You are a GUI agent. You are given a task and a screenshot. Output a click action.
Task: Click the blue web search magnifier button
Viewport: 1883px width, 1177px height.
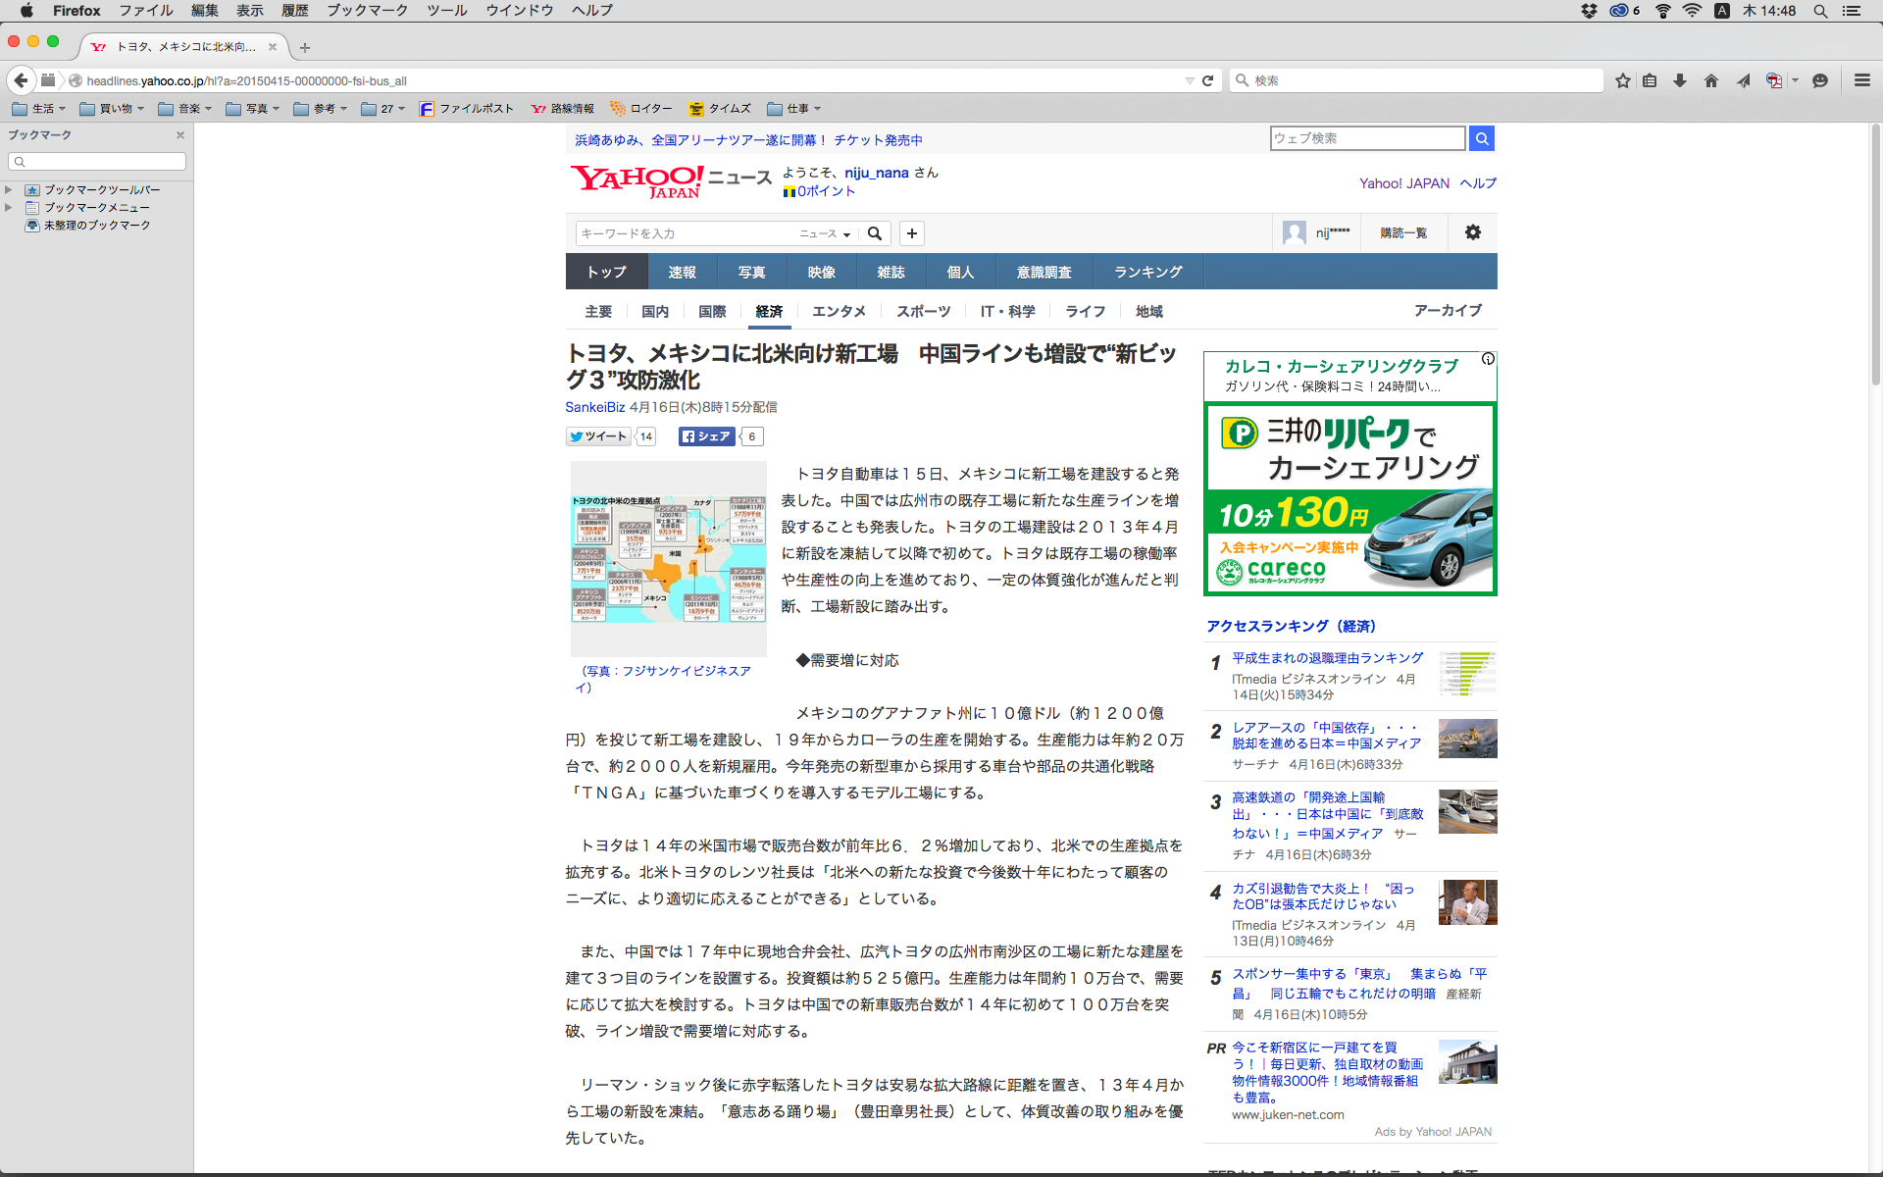point(1482,138)
